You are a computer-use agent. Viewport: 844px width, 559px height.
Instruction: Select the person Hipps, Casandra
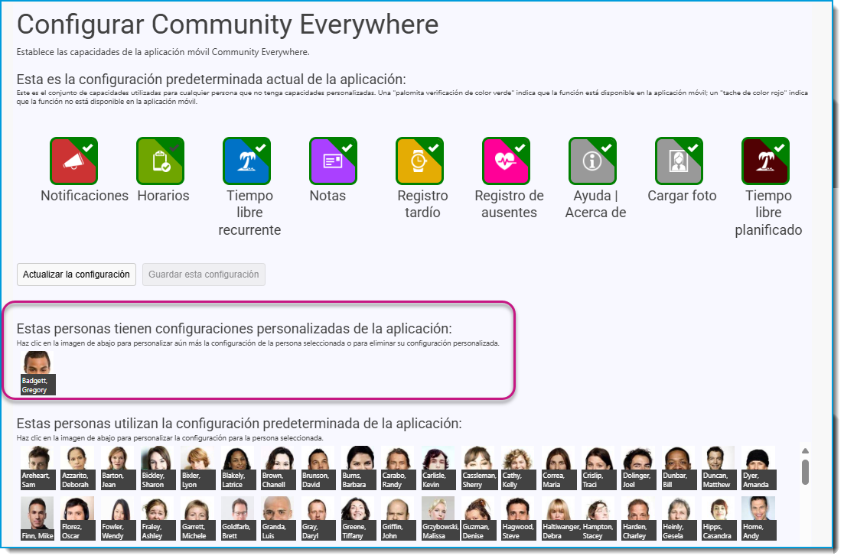coord(719,518)
